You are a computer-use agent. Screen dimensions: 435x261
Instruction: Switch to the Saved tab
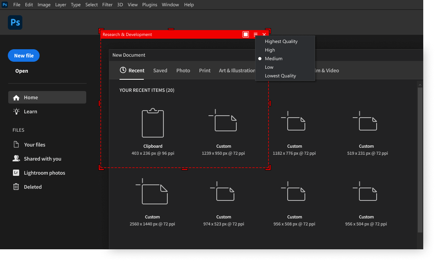pyautogui.click(x=160, y=71)
